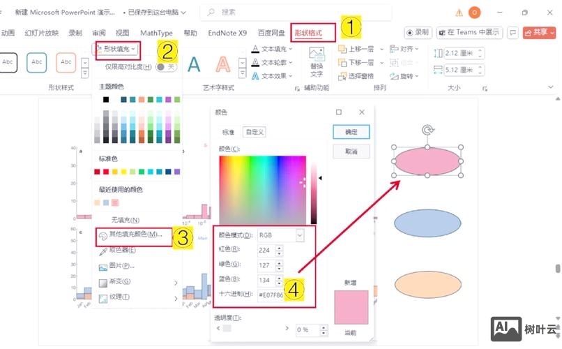Select the blue ellipse shape

(427, 223)
